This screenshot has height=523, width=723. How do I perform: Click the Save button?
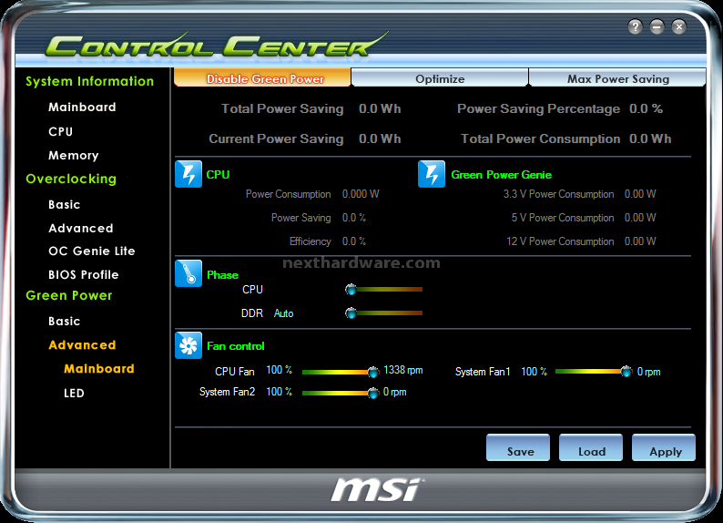(x=518, y=447)
